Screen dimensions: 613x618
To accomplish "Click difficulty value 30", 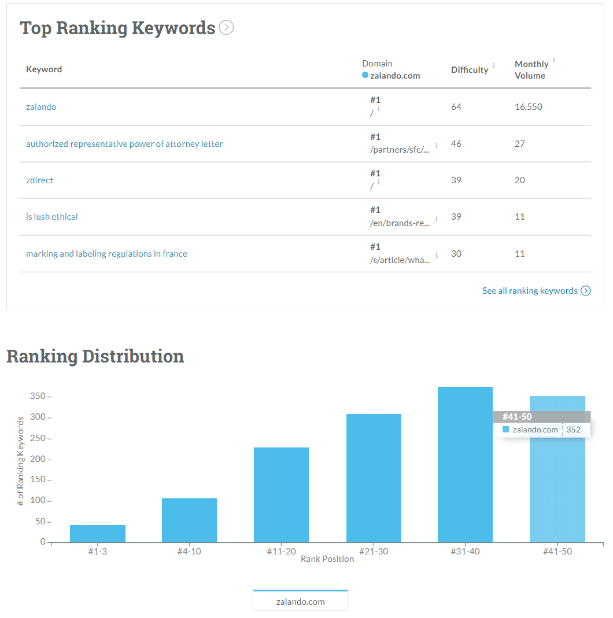I will [x=456, y=254].
